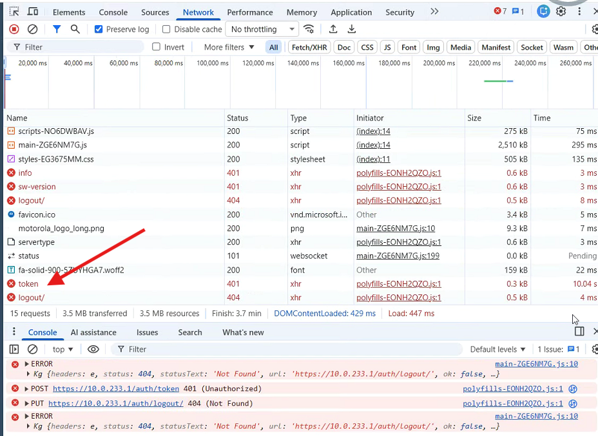Expand the More filters dropdown
Viewport: 598px width, 436px height.
[x=229, y=47]
